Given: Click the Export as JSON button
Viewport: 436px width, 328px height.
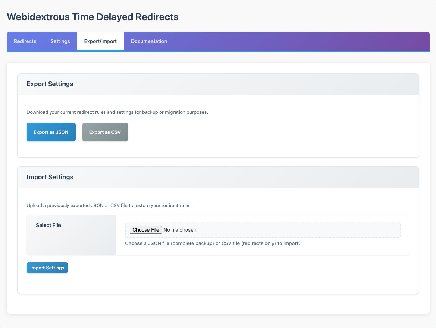Looking at the screenshot, I should click(51, 132).
